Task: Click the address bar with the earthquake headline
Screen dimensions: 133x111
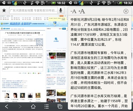Action: [33, 10]
